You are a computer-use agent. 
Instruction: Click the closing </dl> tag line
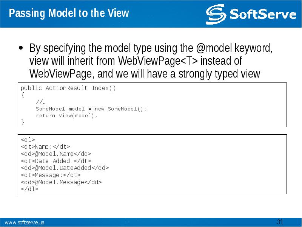29,189
